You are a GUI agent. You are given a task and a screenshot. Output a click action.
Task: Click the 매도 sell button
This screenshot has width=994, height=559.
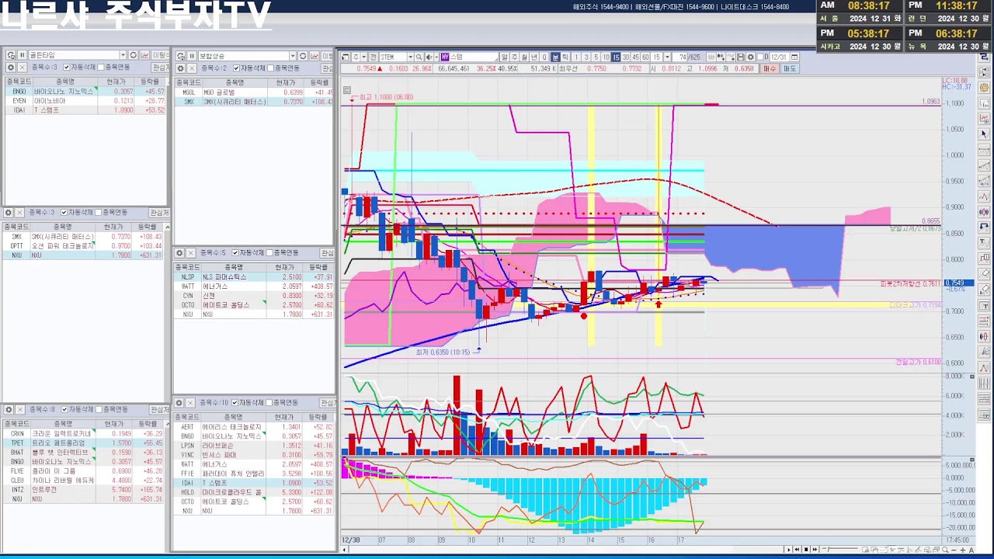point(789,68)
